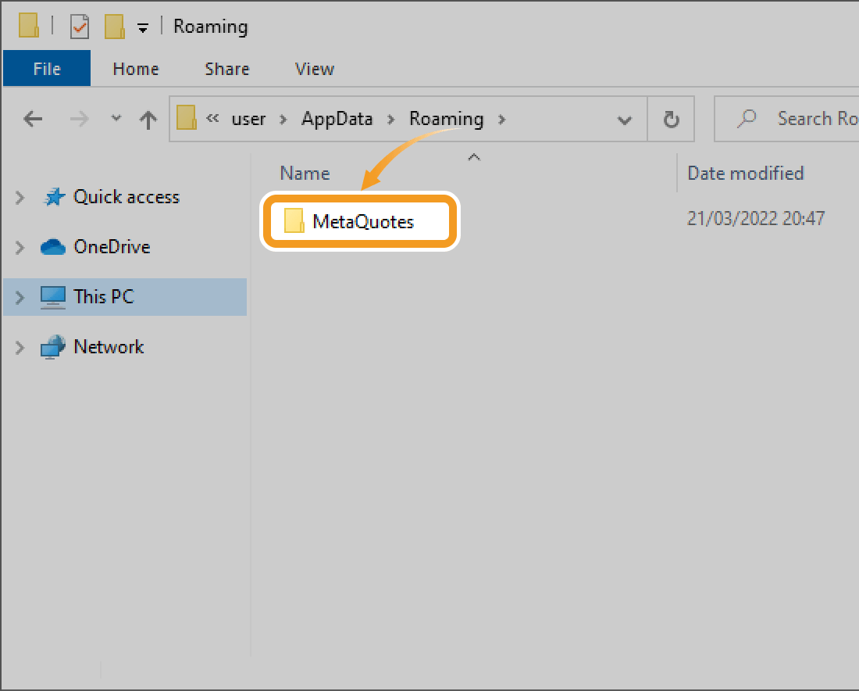
Task: Refresh the Roaming folder view
Action: [670, 120]
